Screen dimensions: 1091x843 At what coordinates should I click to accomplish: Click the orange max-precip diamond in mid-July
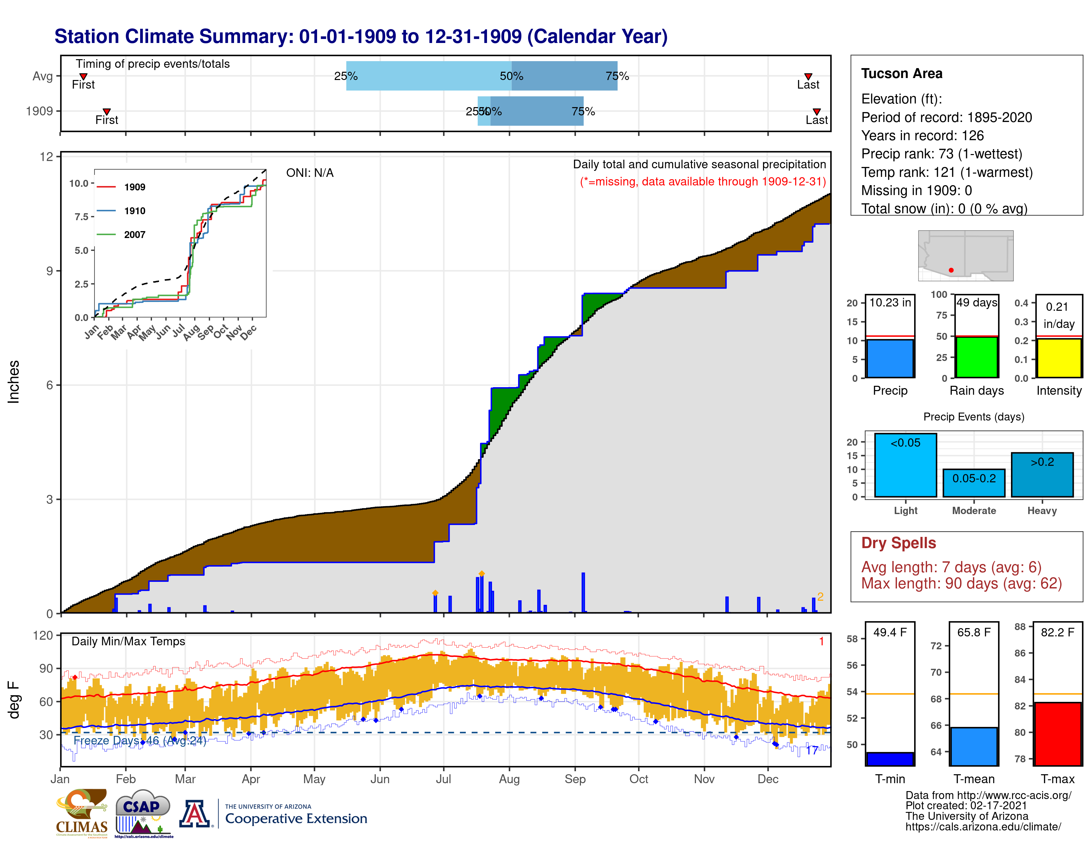pyautogui.click(x=482, y=574)
